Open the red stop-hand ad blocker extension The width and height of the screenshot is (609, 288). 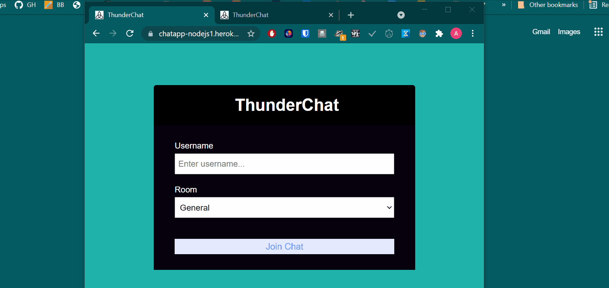click(272, 33)
